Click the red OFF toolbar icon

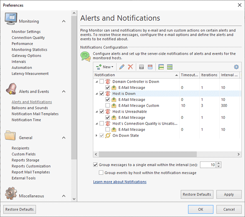click(150, 67)
